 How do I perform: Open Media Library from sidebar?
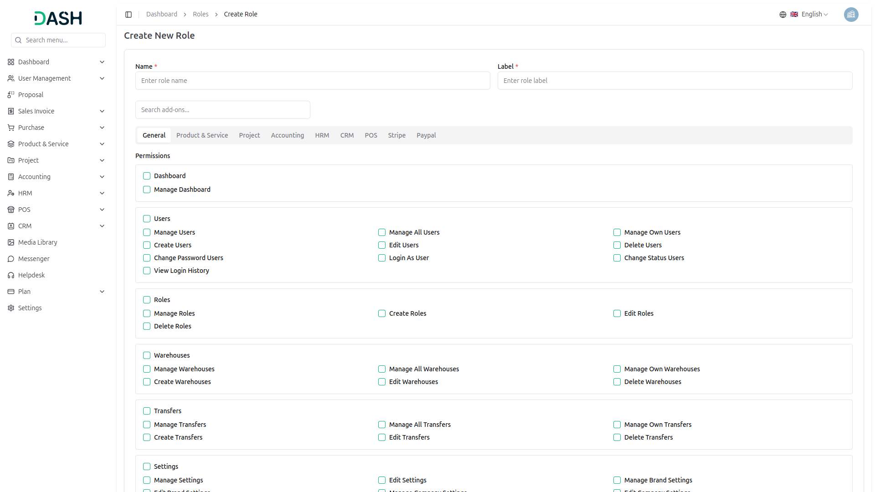point(37,242)
